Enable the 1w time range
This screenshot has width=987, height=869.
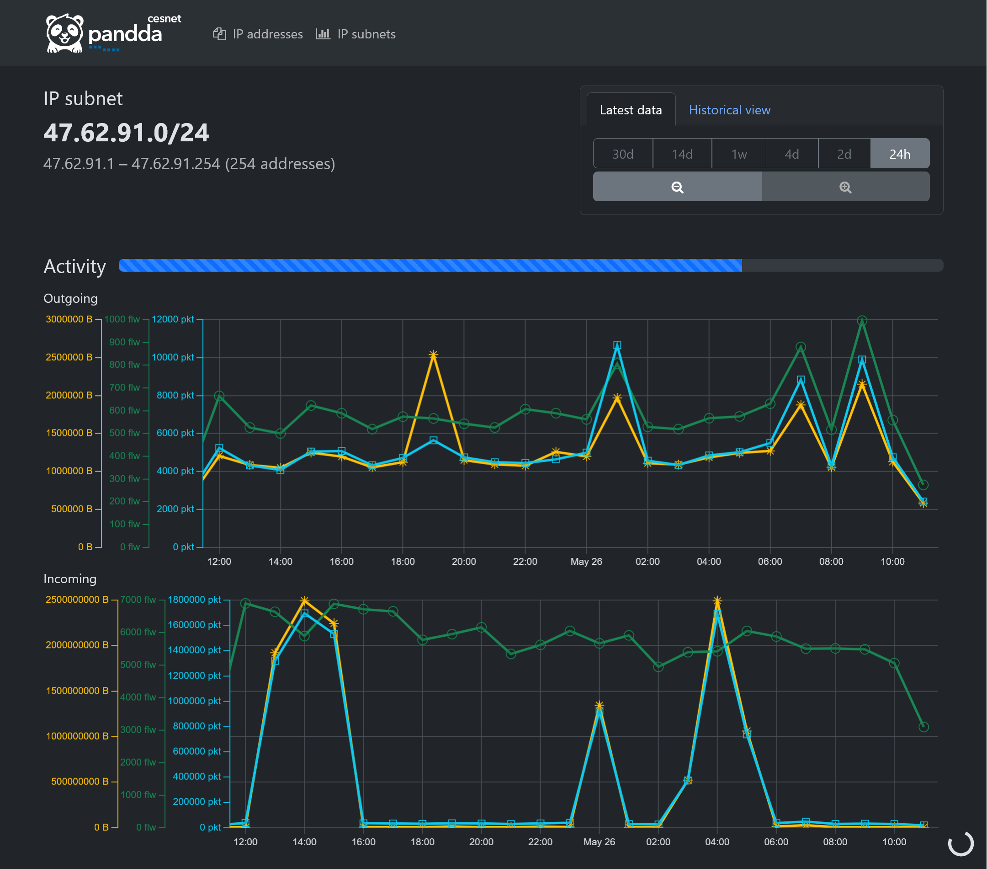[738, 154]
